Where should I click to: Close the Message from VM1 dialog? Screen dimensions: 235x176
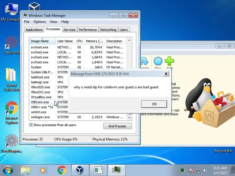click(166, 74)
